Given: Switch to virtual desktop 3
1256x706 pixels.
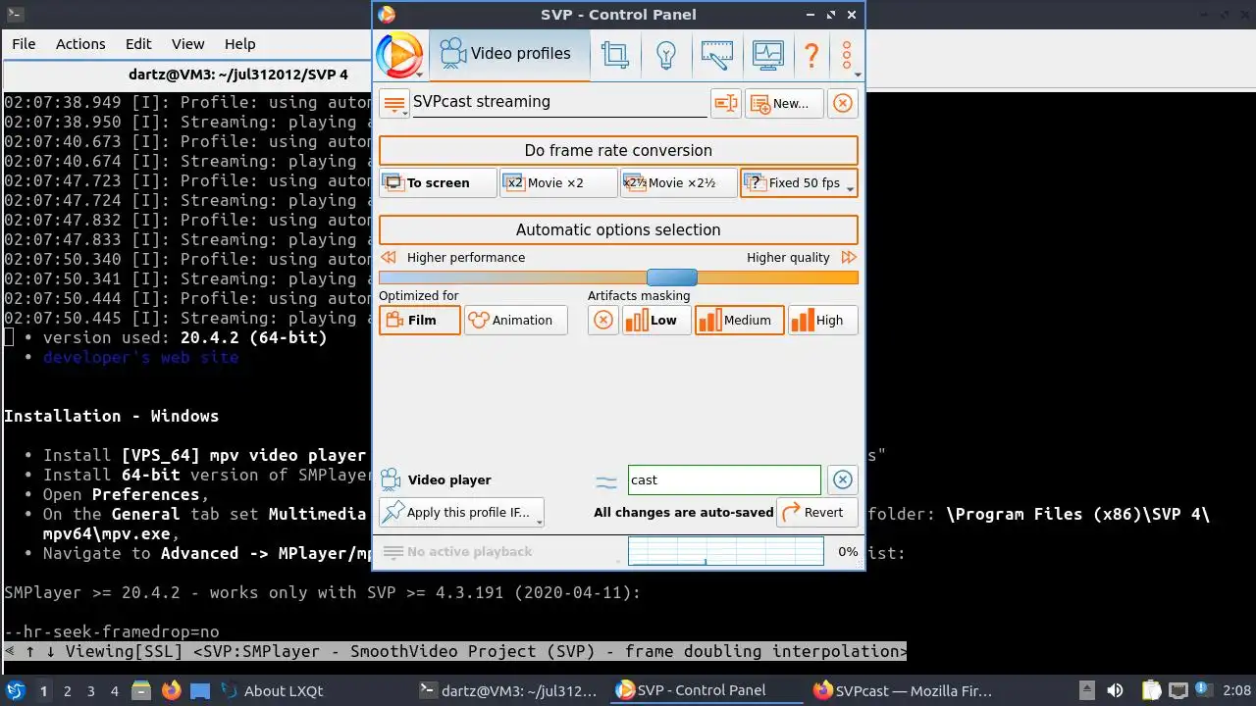Looking at the screenshot, I should [90, 690].
